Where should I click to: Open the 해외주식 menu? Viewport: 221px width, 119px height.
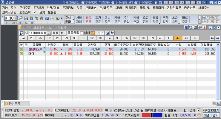point(204,8)
